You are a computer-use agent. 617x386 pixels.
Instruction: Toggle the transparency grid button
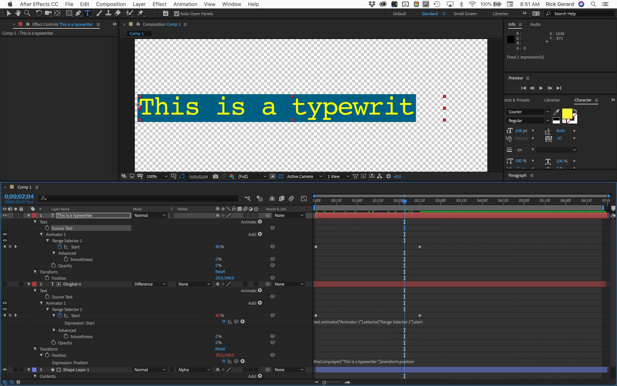tap(281, 176)
